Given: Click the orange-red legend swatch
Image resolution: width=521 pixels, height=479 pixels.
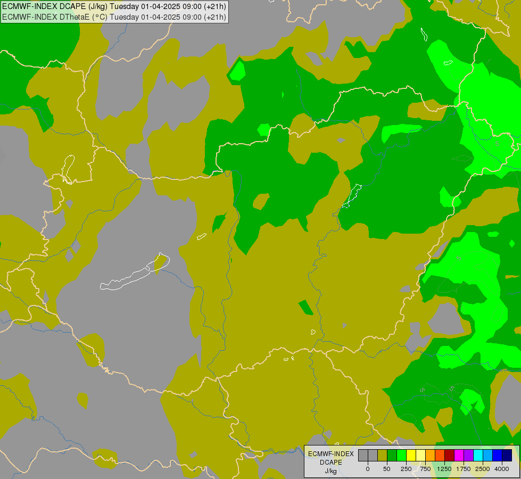Looking at the screenshot, I should point(440,455).
